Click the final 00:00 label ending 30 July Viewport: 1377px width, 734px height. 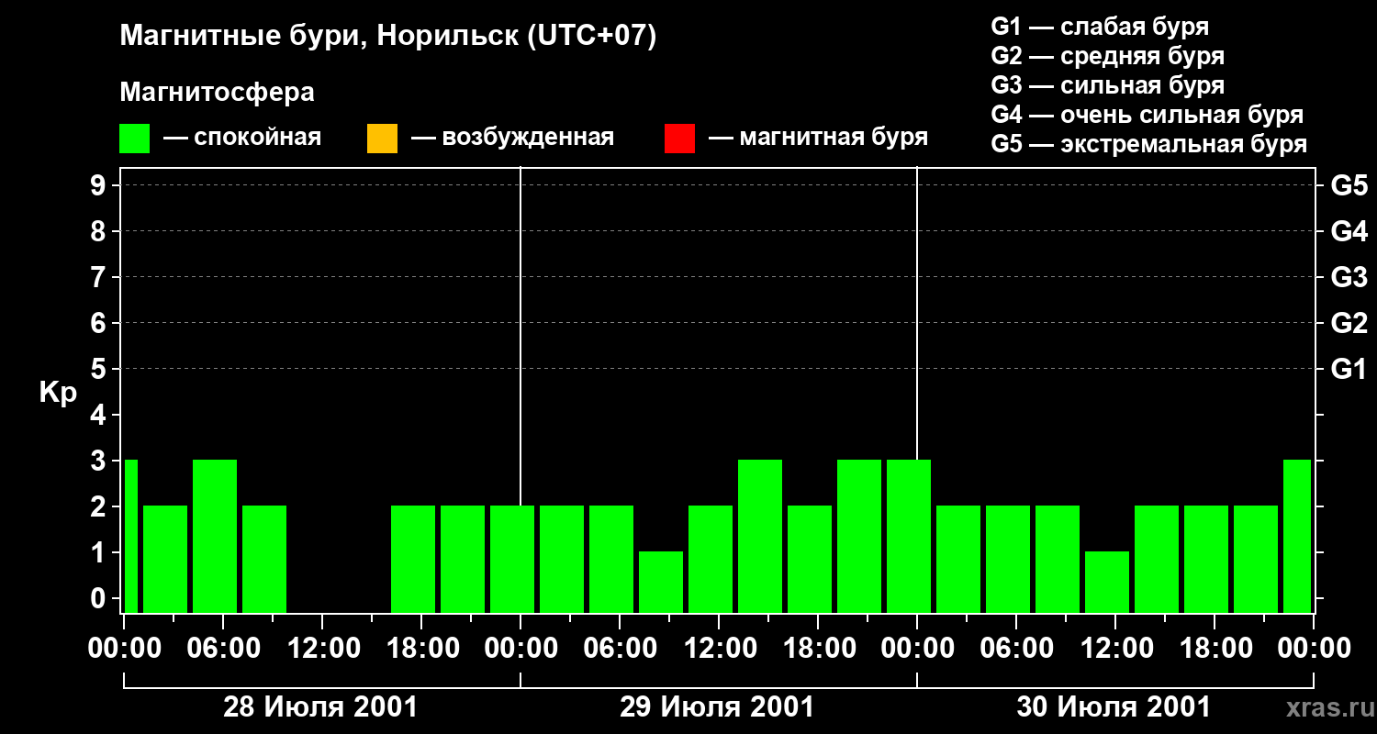click(1314, 649)
